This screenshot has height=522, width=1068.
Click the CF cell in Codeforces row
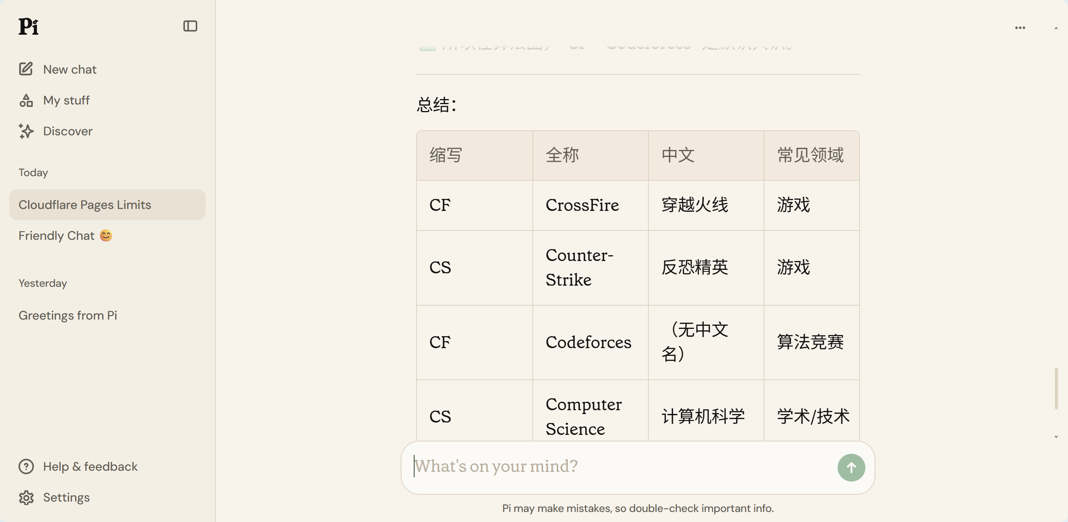(474, 342)
